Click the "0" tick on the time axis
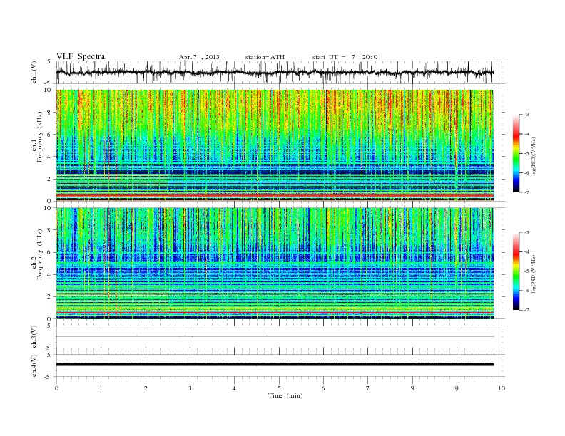This screenshot has width=565, height=436. click(x=56, y=388)
